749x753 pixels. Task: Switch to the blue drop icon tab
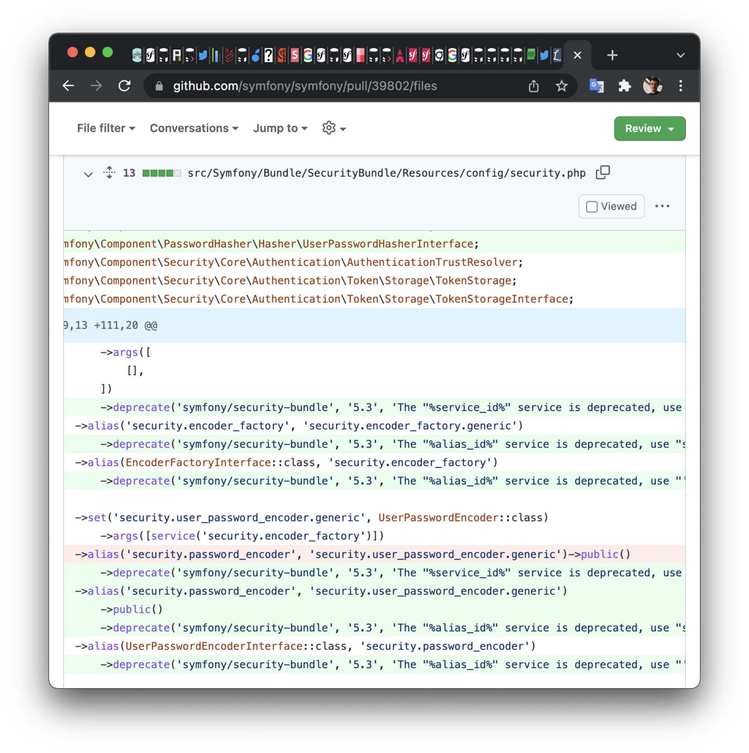click(x=255, y=55)
